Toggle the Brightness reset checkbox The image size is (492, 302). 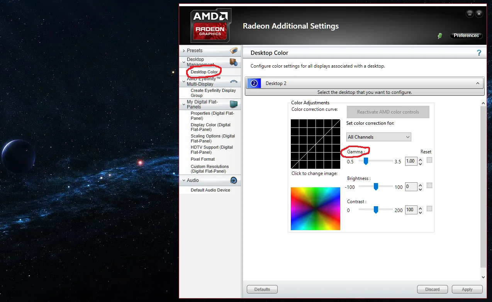pos(429,186)
